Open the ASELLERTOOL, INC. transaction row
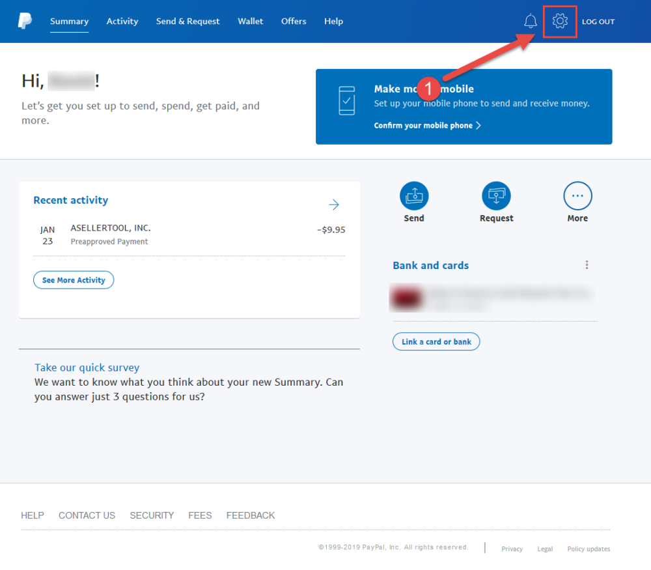The height and width of the screenshot is (570, 651). tap(189, 235)
